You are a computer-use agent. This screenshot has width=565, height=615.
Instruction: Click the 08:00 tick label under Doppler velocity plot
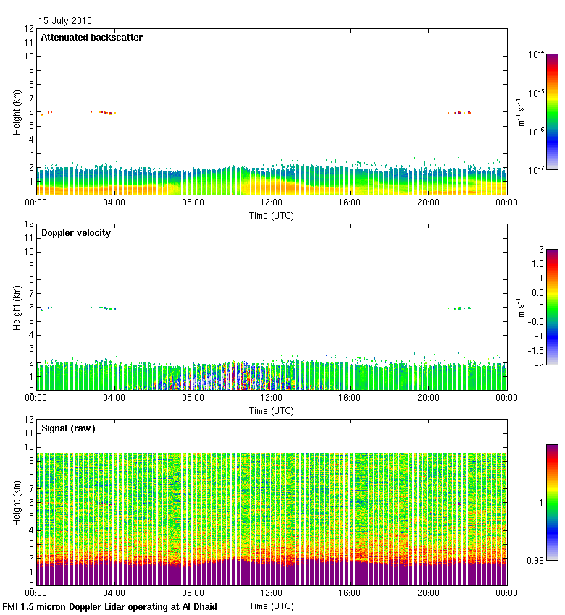point(193,399)
